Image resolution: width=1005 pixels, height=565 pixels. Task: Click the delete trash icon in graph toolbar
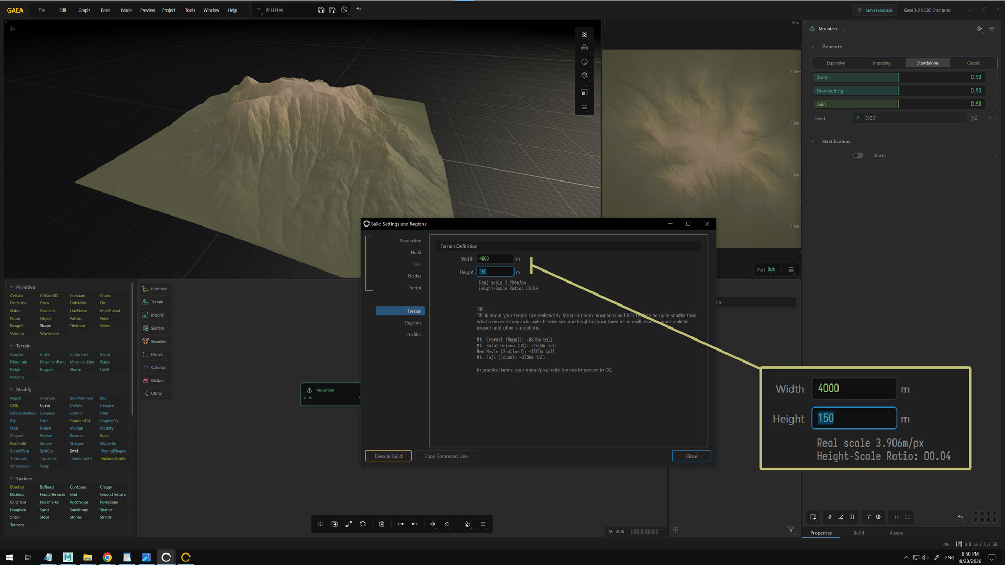coord(382,524)
